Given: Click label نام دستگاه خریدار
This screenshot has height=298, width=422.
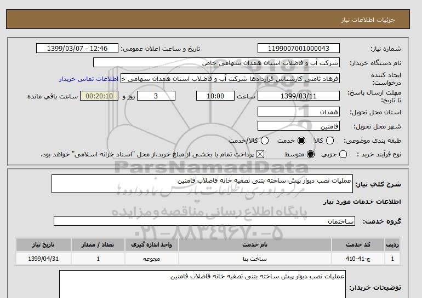Looking at the screenshot, I should pyautogui.click(x=375, y=63).
